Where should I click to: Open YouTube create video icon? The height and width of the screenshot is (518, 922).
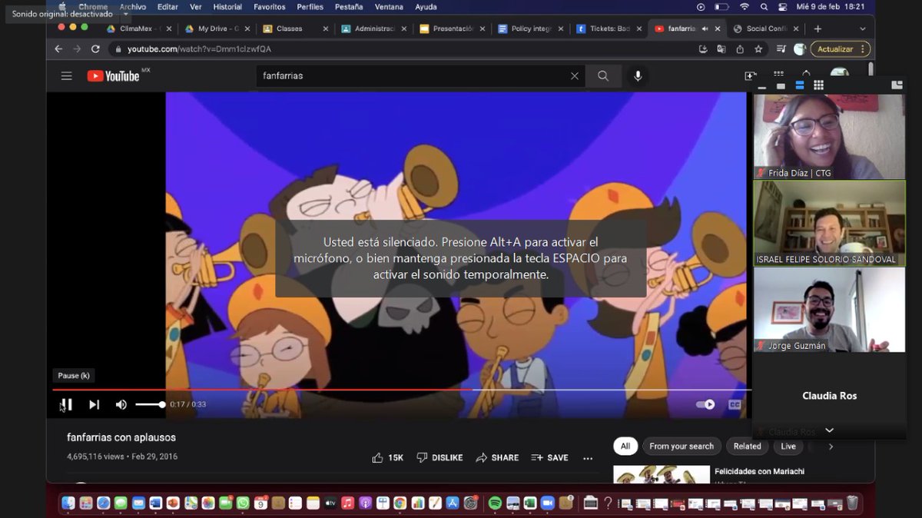coord(750,76)
